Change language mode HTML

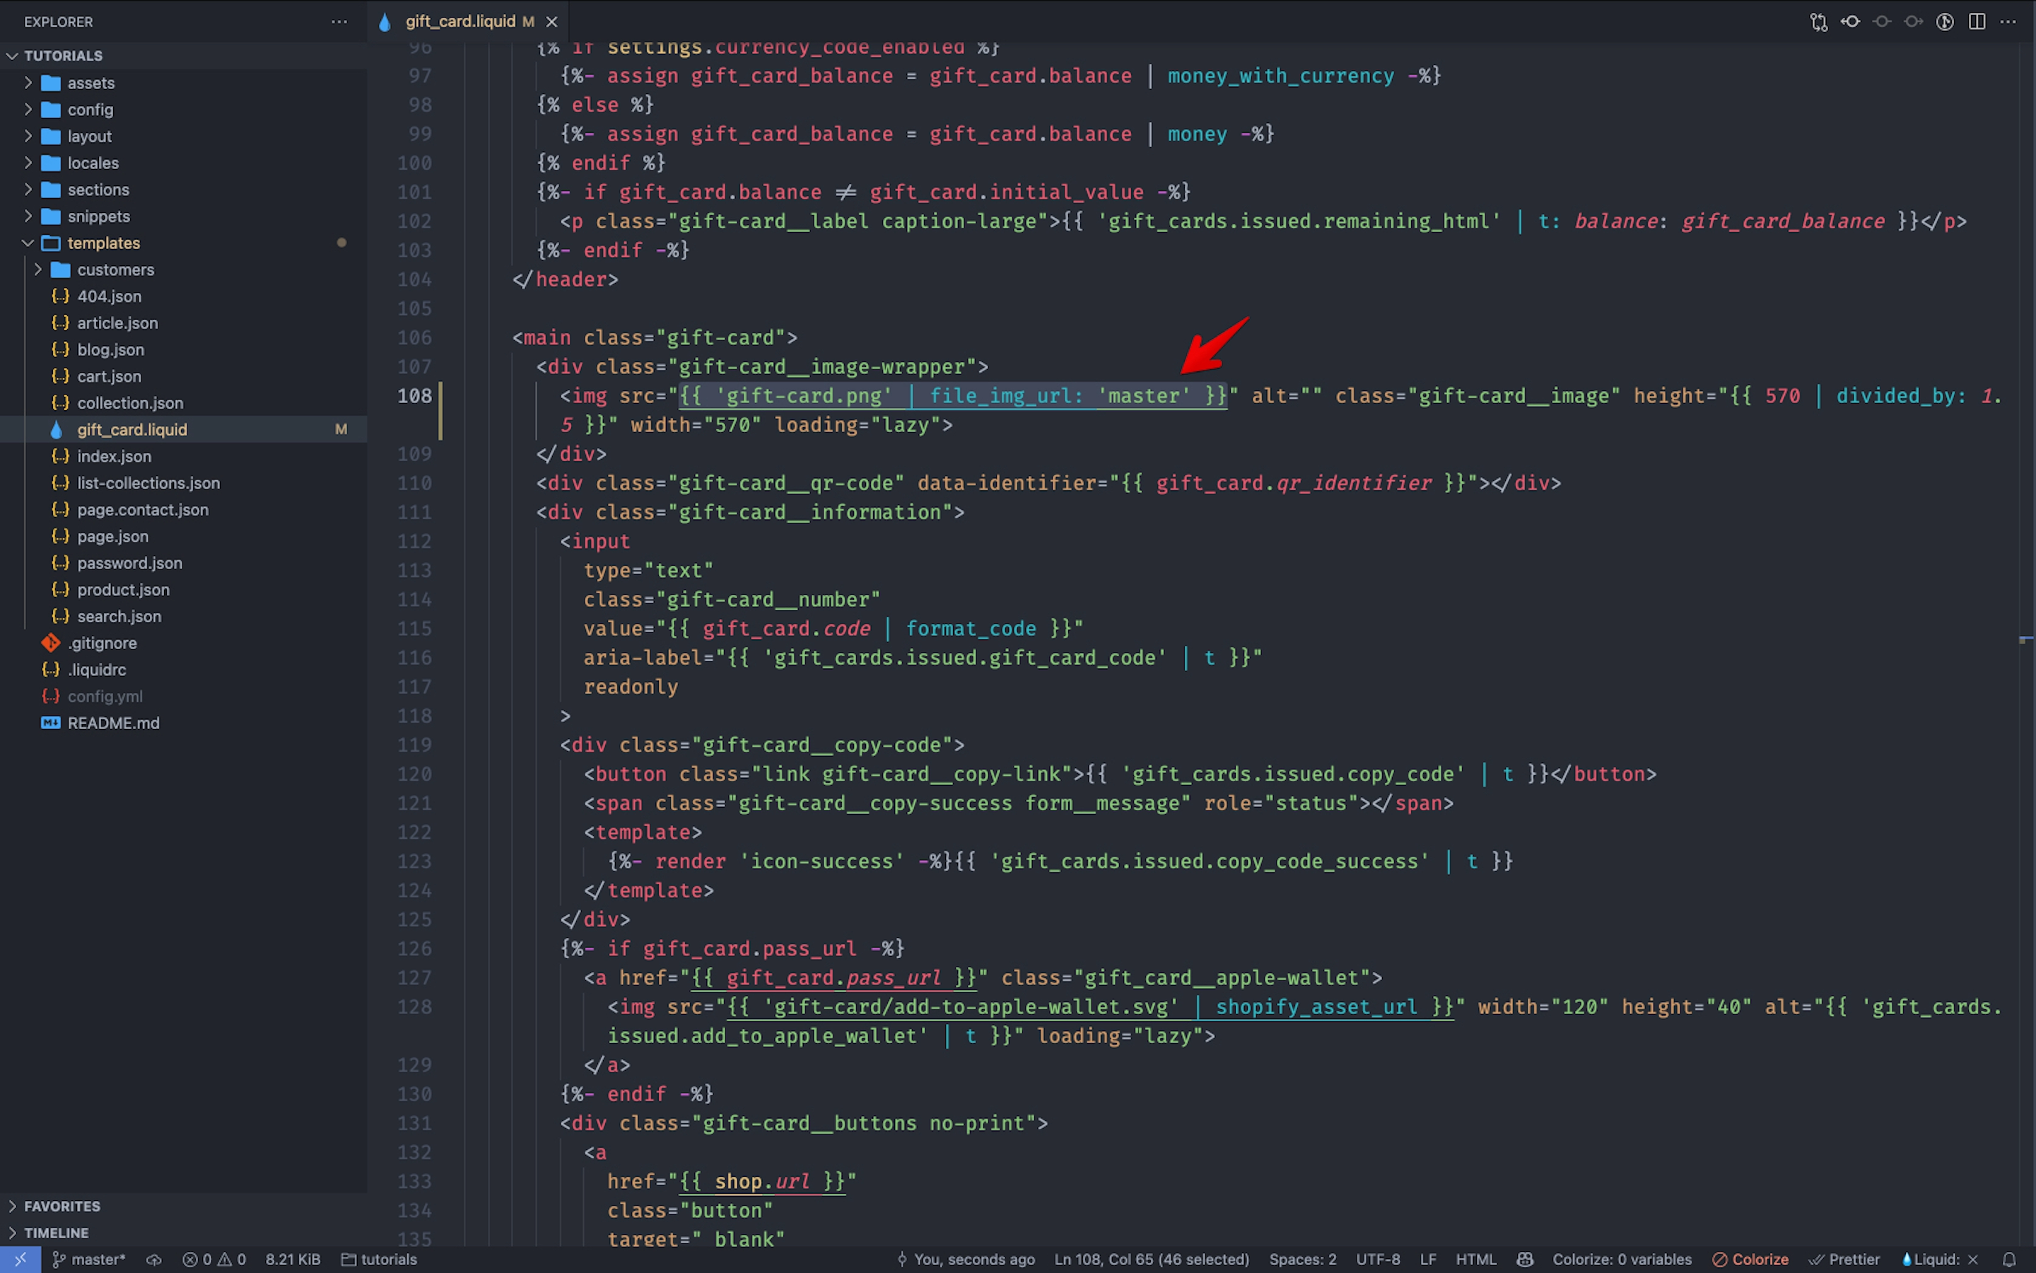1475,1260
